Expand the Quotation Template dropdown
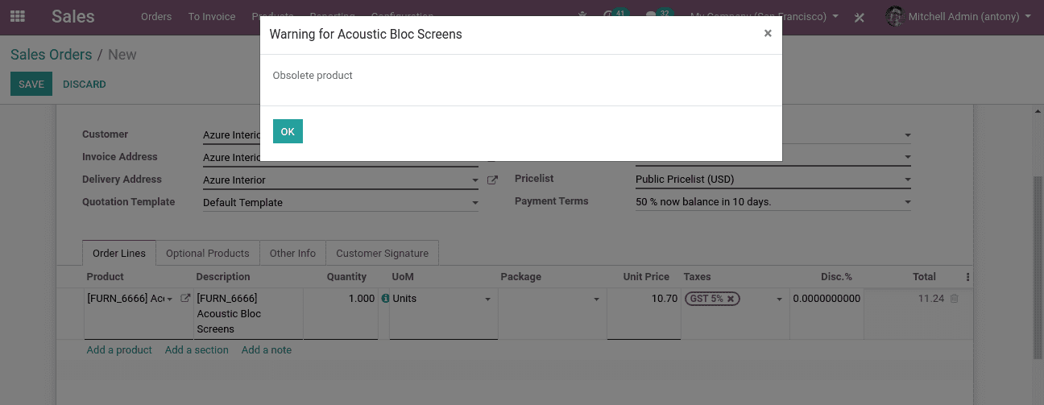The width and height of the screenshot is (1044, 405). coord(474,203)
